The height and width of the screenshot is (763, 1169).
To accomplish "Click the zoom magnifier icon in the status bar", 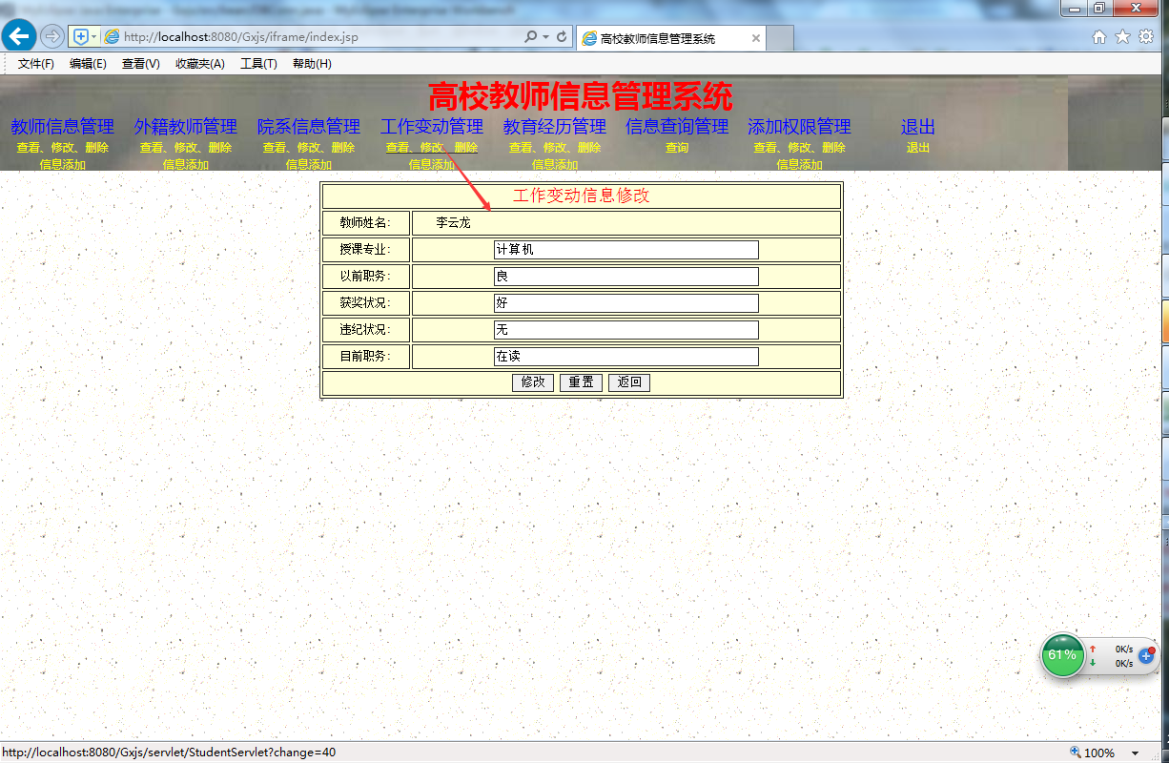I will click(1076, 753).
